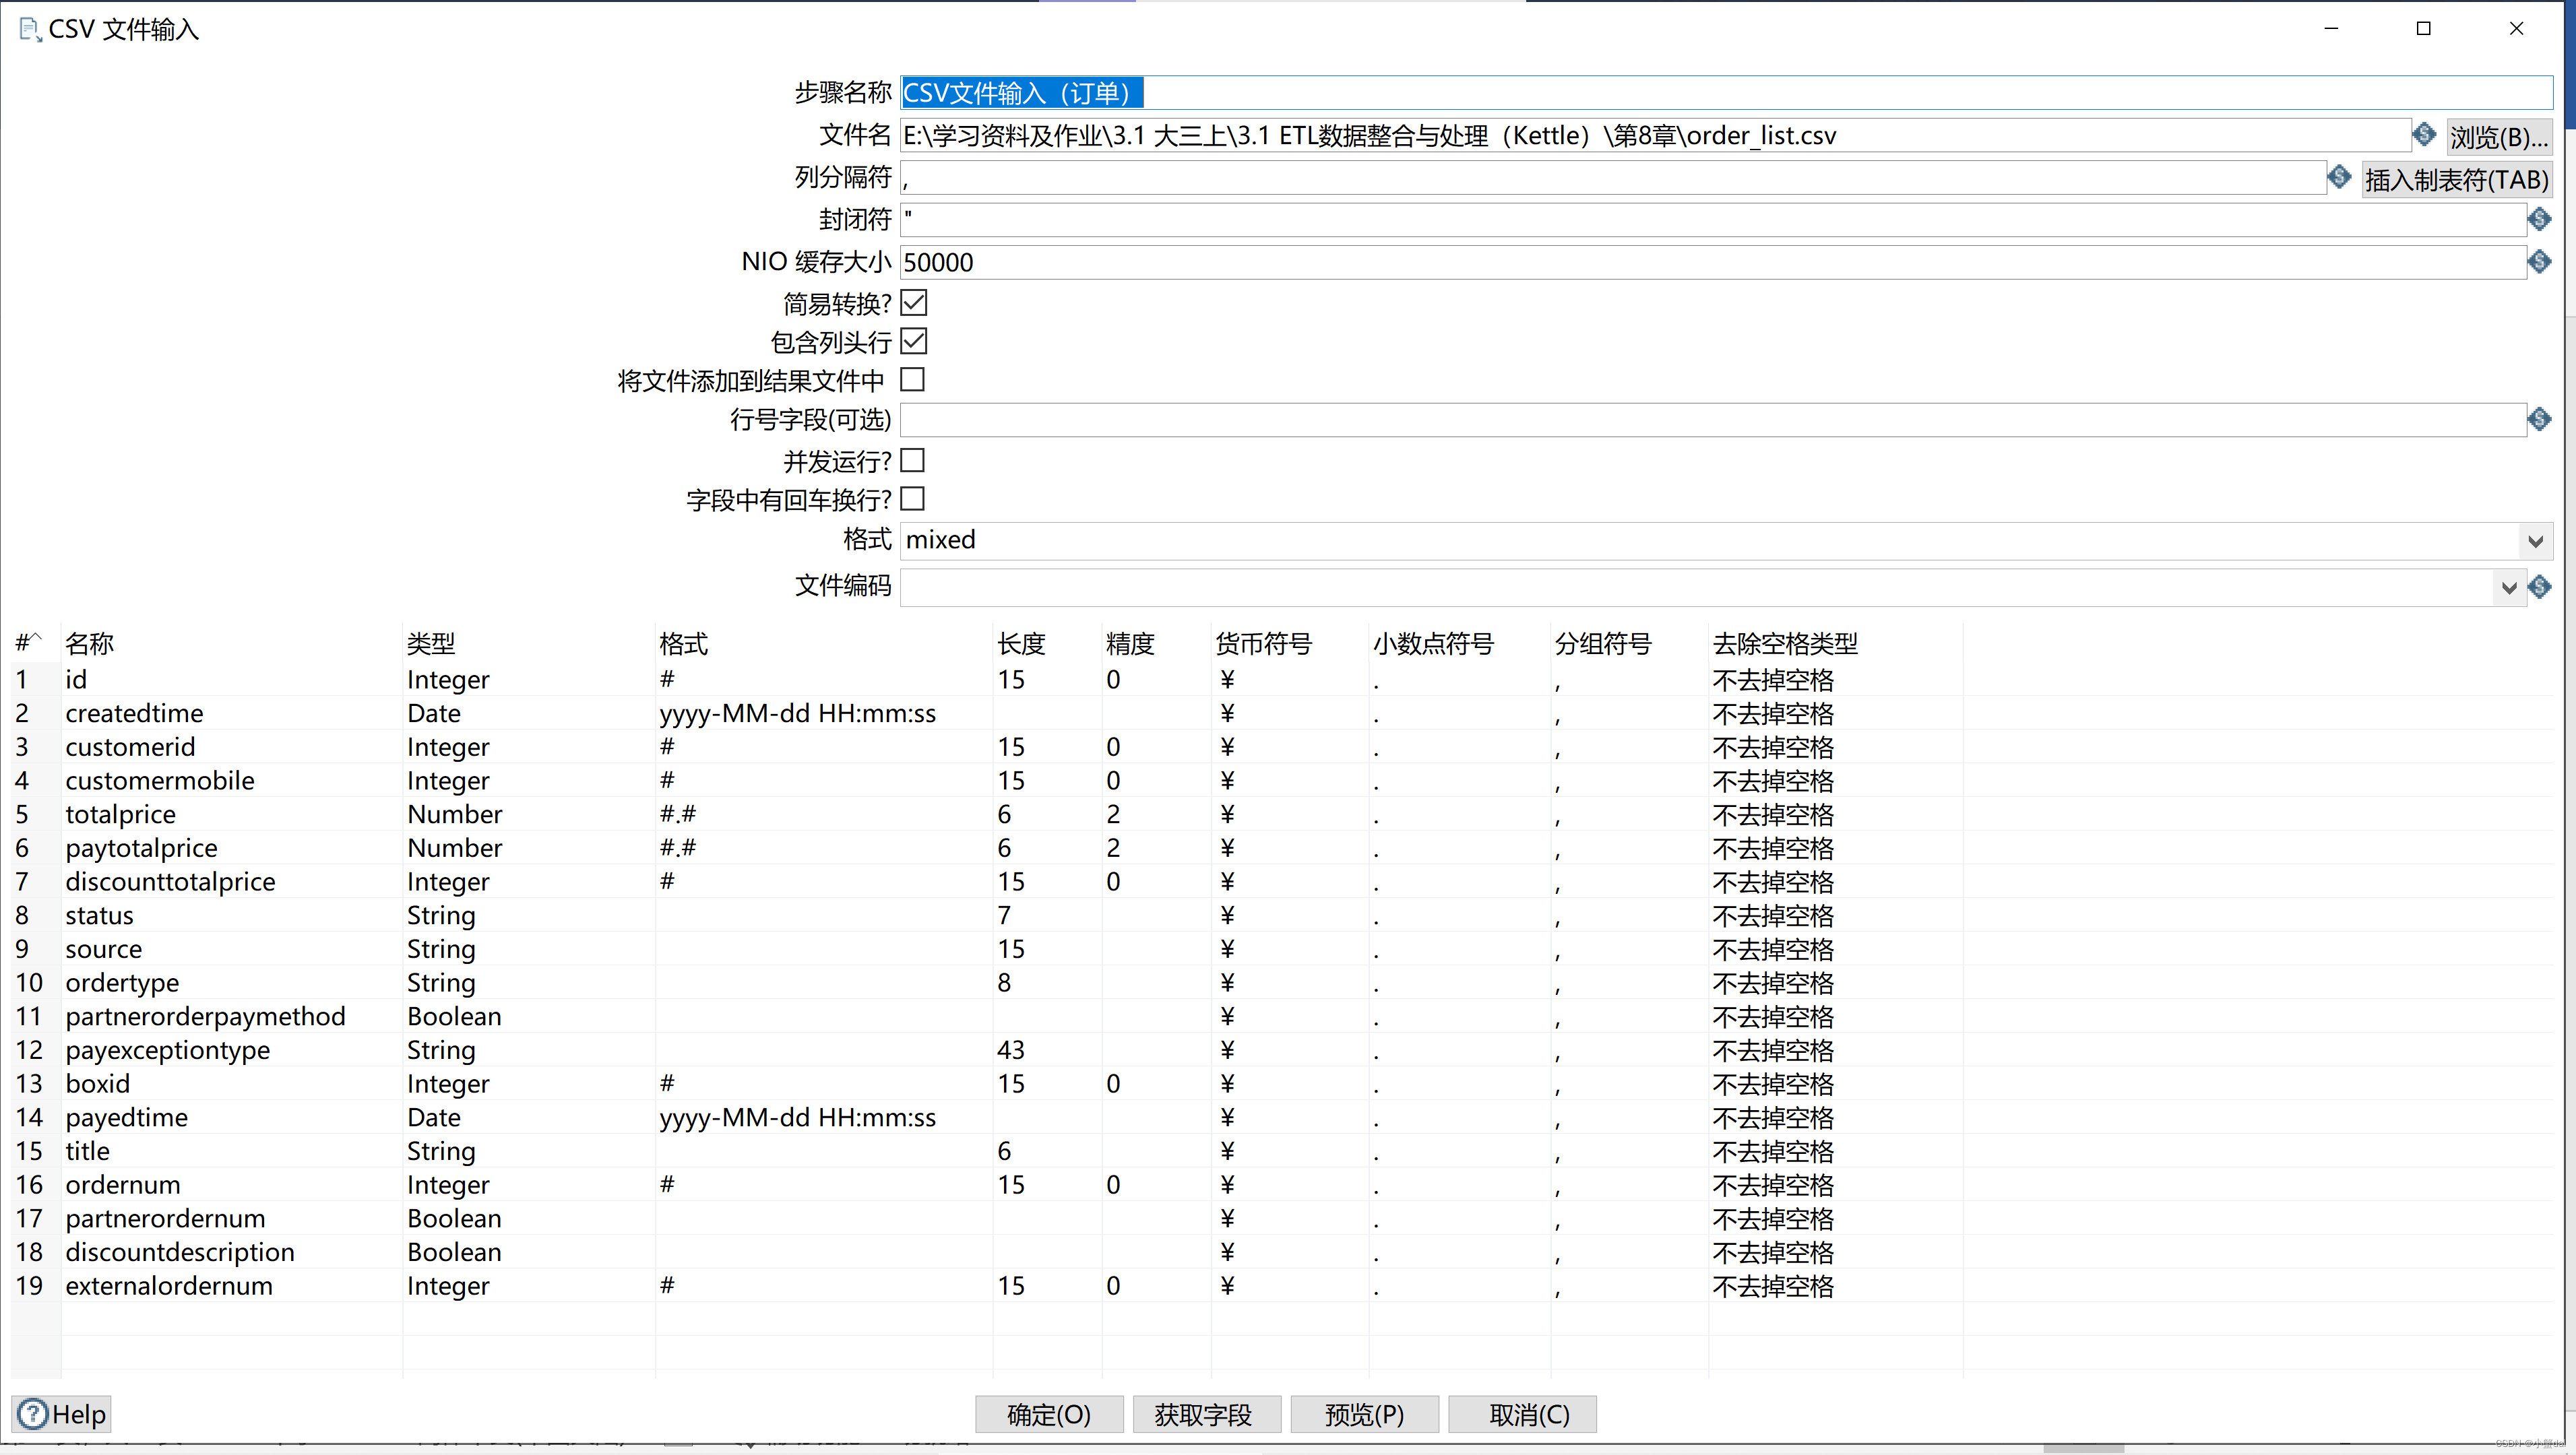Expand the 格式 mixed dropdown

(2534, 541)
